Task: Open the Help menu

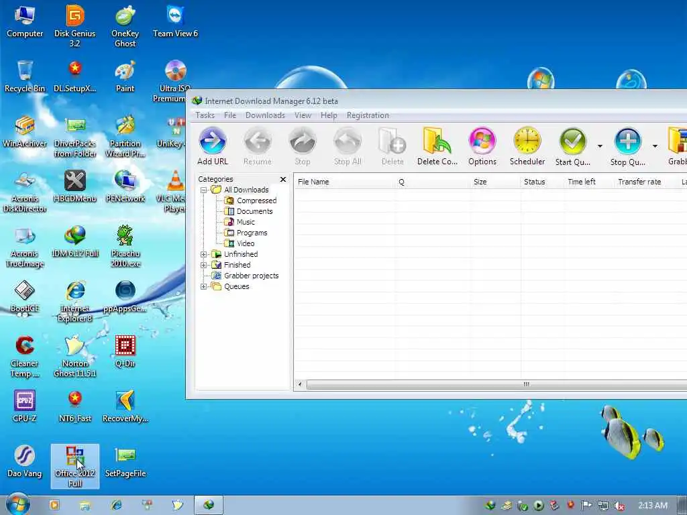Action: click(329, 115)
